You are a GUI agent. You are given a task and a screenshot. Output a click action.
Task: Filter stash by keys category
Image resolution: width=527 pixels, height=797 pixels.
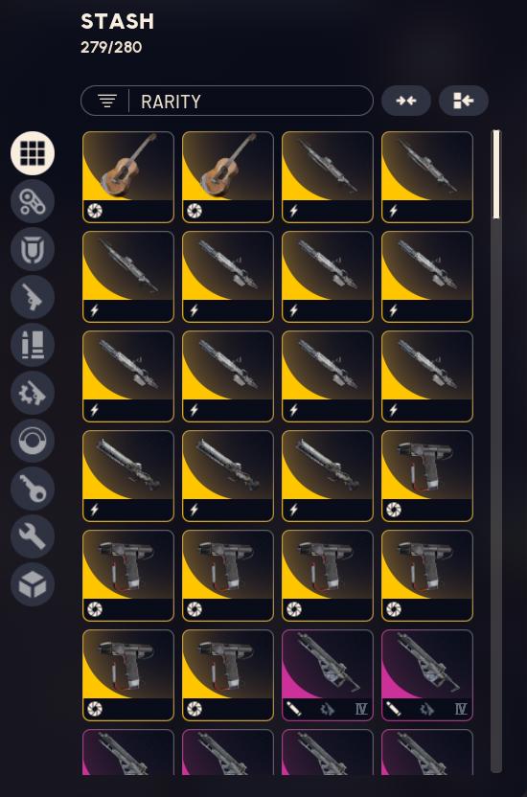point(33,489)
